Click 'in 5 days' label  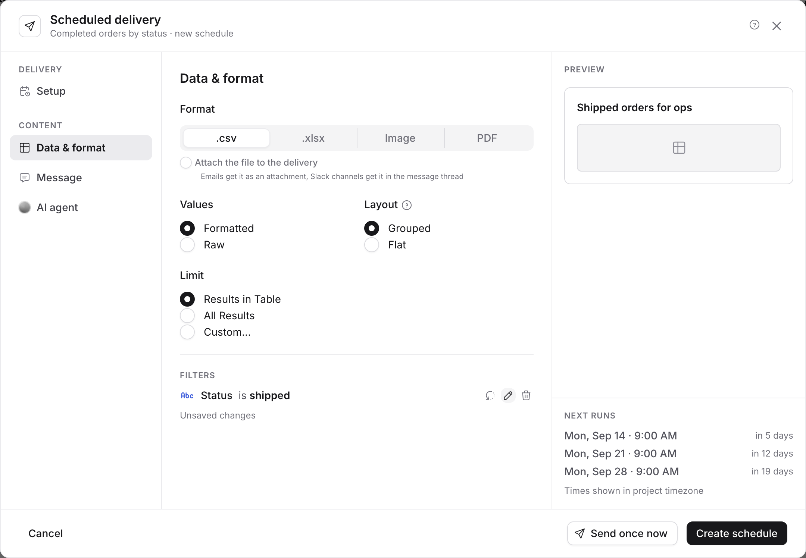pyautogui.click(x=774, y=436)
